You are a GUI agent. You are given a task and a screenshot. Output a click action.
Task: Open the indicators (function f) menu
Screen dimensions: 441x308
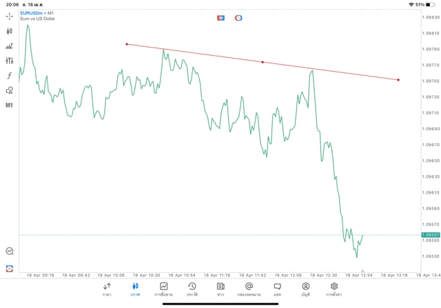click(x=10, y=75)
